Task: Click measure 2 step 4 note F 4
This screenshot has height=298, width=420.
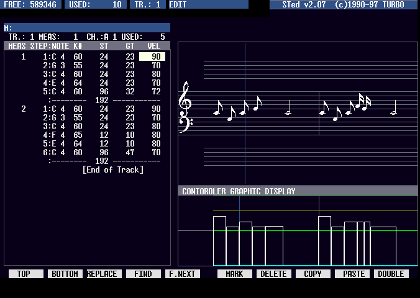Action: tap(54, 135)
